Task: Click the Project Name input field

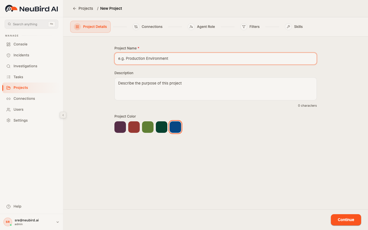Action: [216, 58]
